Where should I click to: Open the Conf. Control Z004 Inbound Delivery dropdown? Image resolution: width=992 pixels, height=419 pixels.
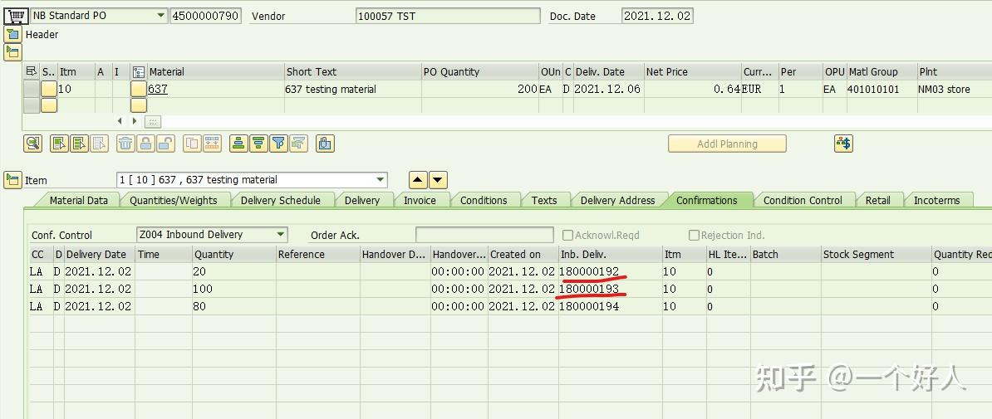point(280,235)
